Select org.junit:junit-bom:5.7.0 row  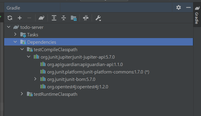pyautogui.click(x=71, y=79)
